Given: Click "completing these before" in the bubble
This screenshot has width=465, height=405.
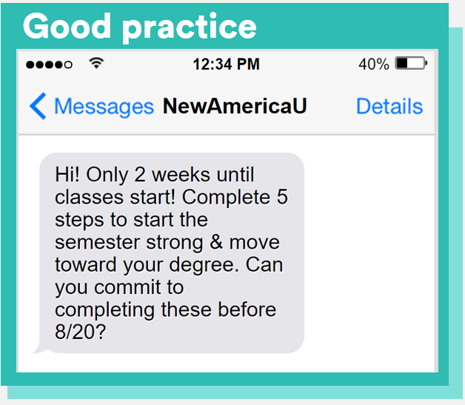Looking at the screenshot, I should coord(165,309).
